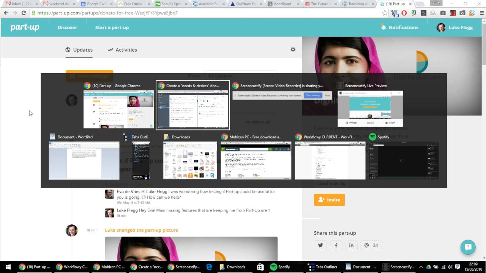
Task: Open the Discover menu on Part-up
Action: [x=67, y=27]
